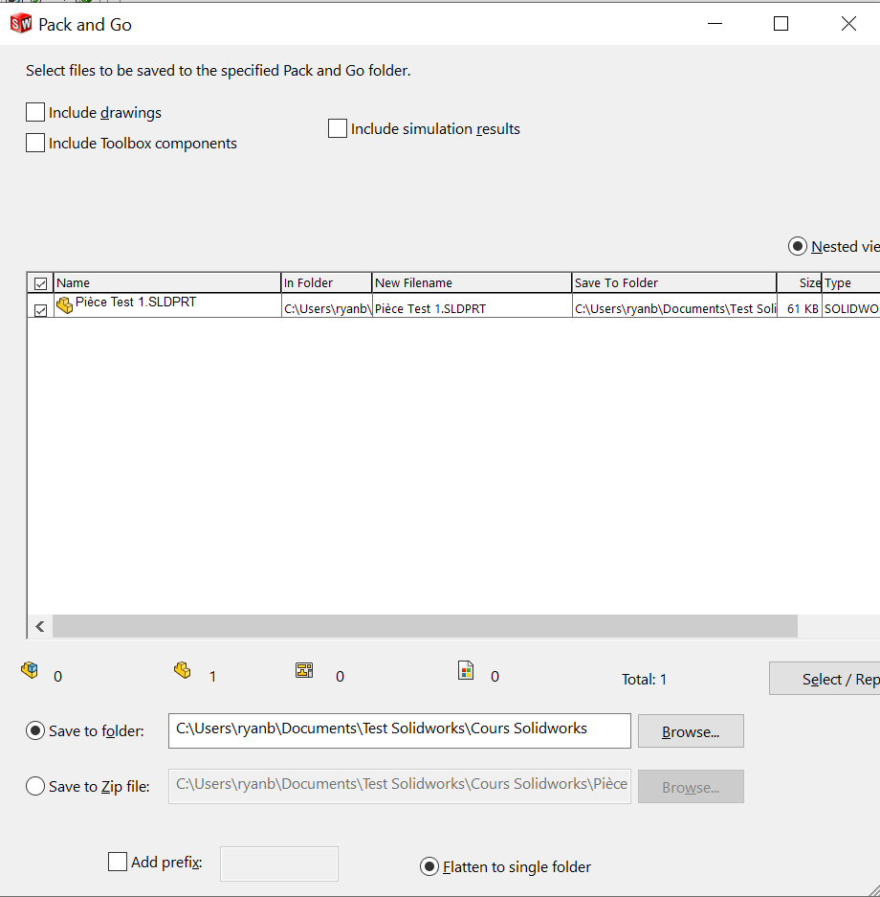880x897 pixels.
Task: Click the assembly count icon at bottom
Action: 30,670
